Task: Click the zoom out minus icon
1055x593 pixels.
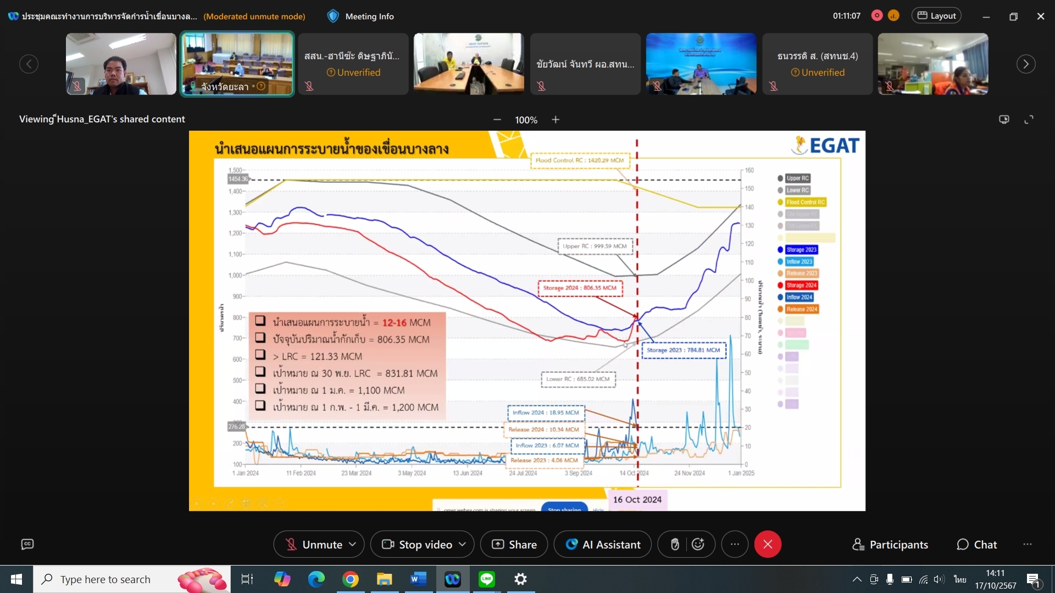Action: [497, 120]
